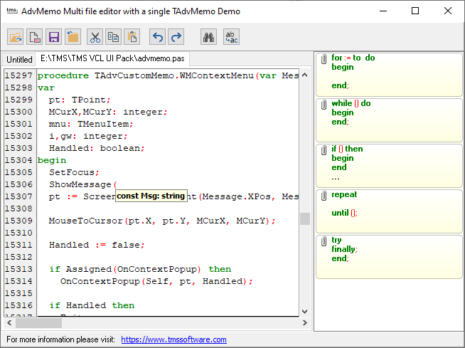Select the advmemo.pas file tab
The image size is (465, 348).
pos(117,58)
